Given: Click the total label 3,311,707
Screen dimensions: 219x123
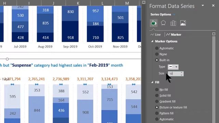Looking at the screenshot, I should coord(85,79).
